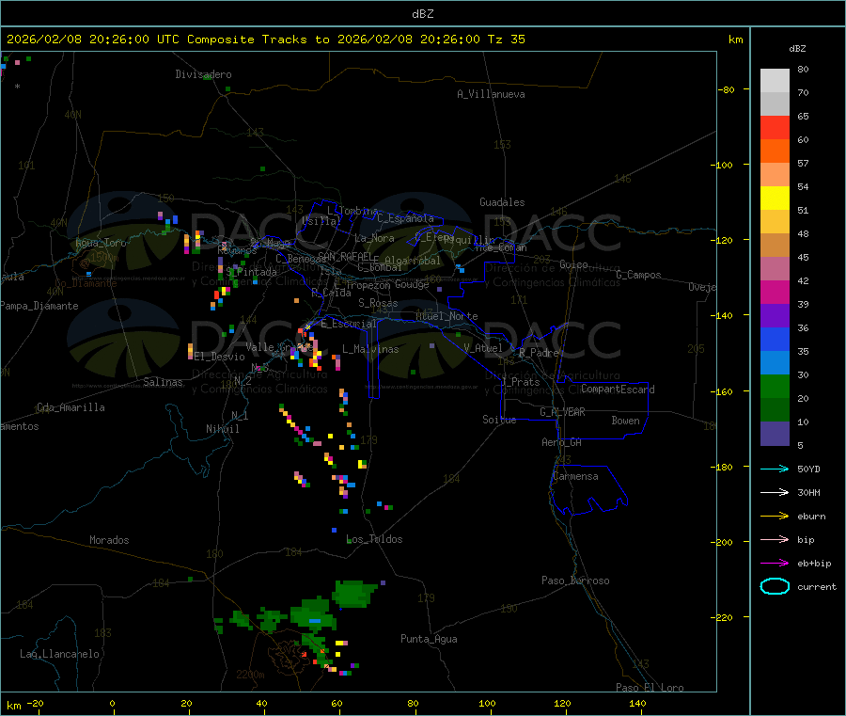Click the S_Rosas map label

(378, 303)
